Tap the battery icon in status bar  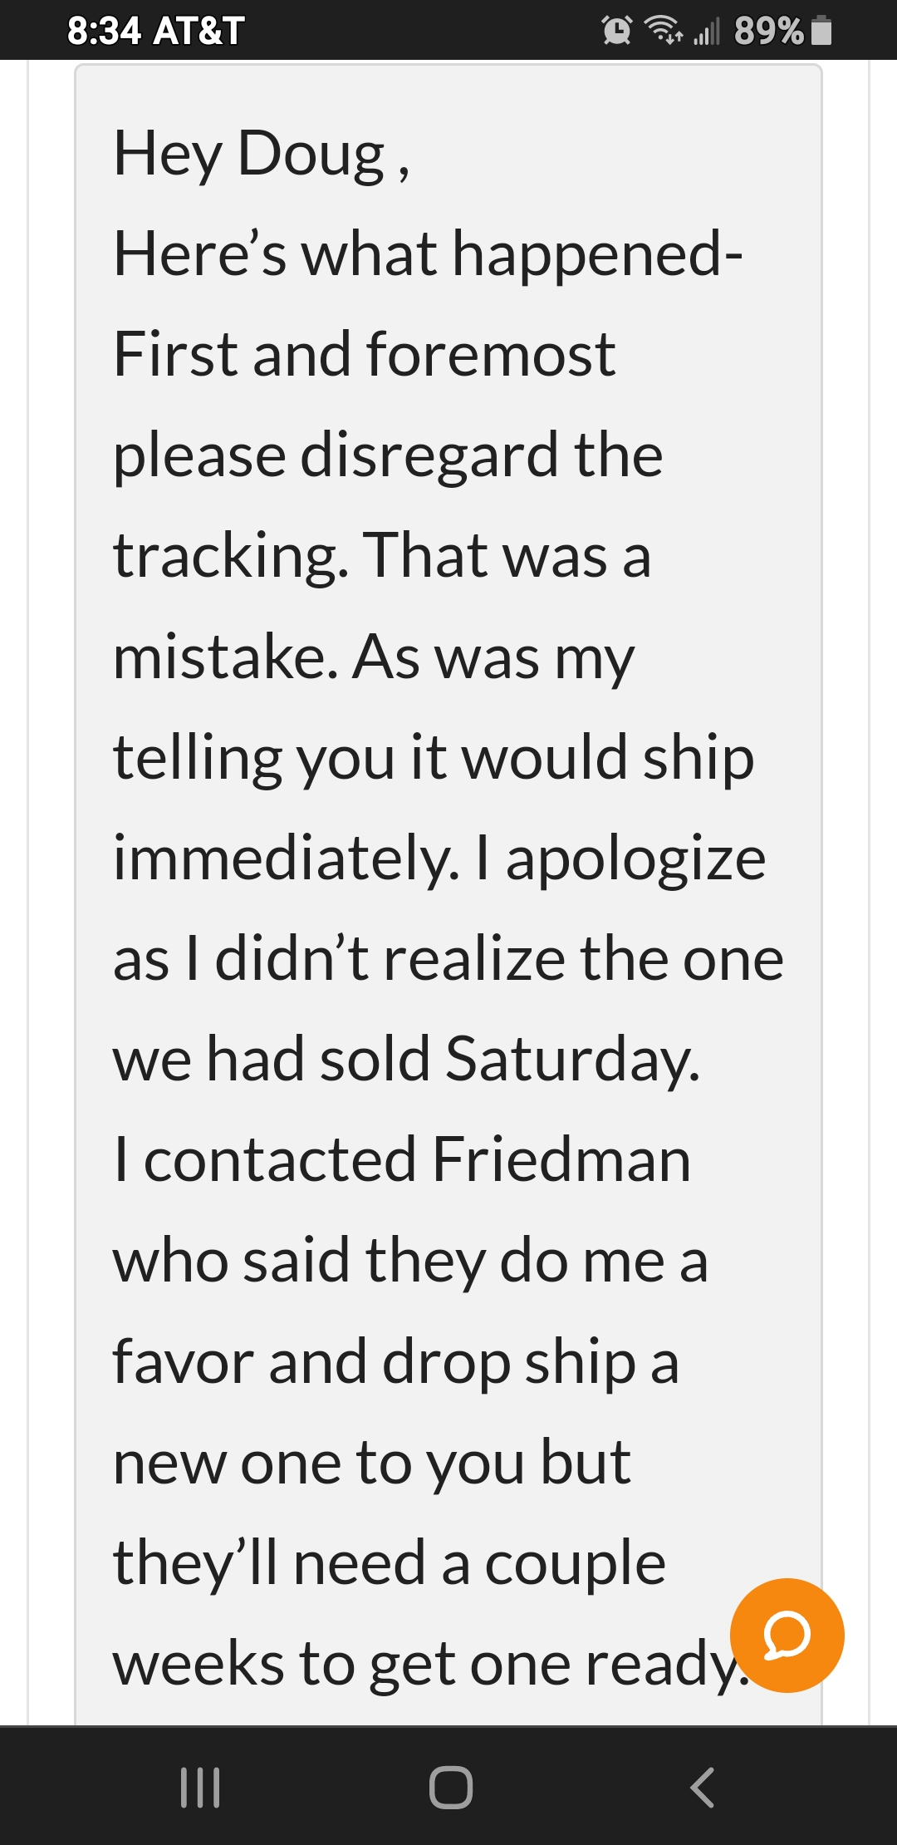pyautogui.click(x=821, y=30)
